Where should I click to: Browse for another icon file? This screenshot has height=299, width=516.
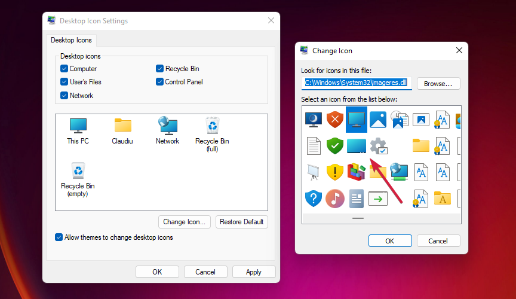pos(438,84)
